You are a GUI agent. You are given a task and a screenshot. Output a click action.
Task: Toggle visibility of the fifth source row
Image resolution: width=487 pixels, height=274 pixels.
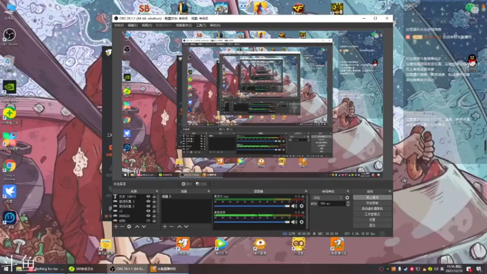click(148, 216)
